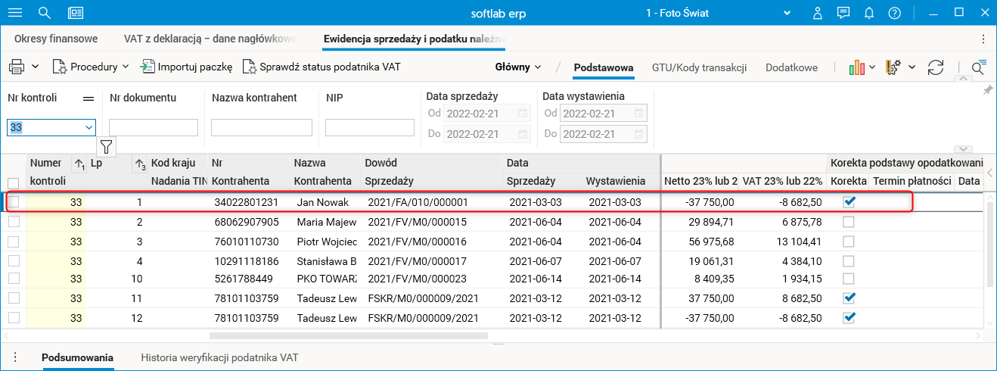997x371 pixels.
Task: Open calendar for Data sprzedaży Od
Action: point(523,113)
